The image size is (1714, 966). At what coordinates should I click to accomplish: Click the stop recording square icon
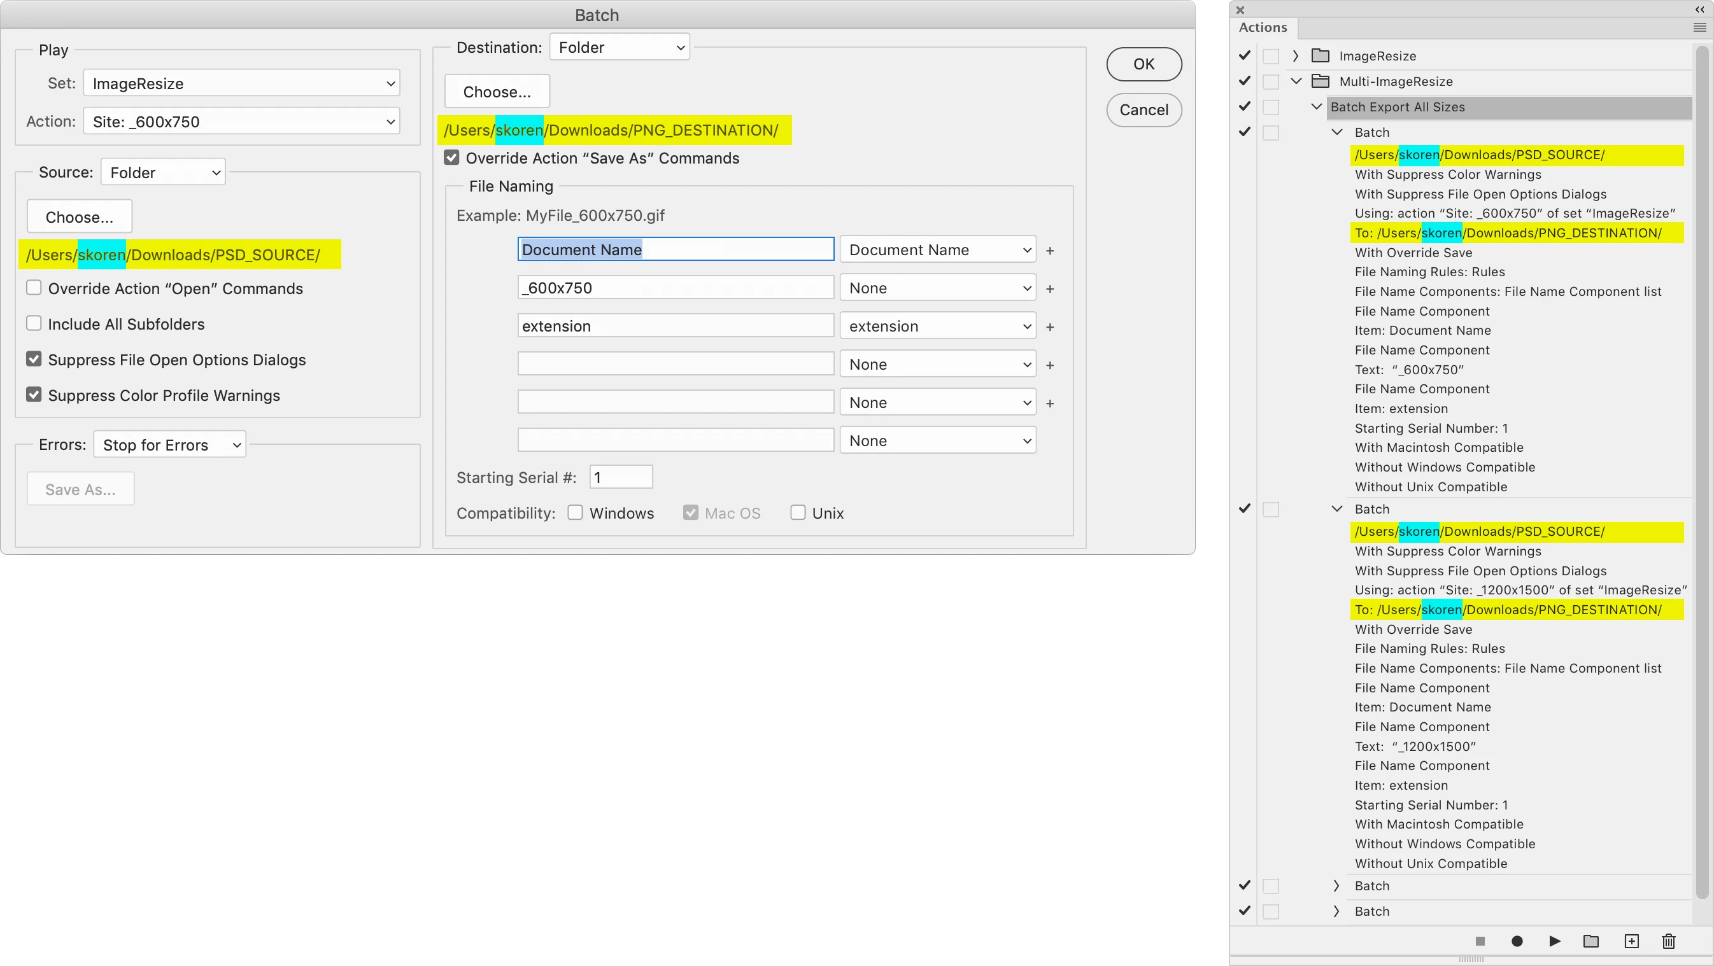(x=1479, y=941)
